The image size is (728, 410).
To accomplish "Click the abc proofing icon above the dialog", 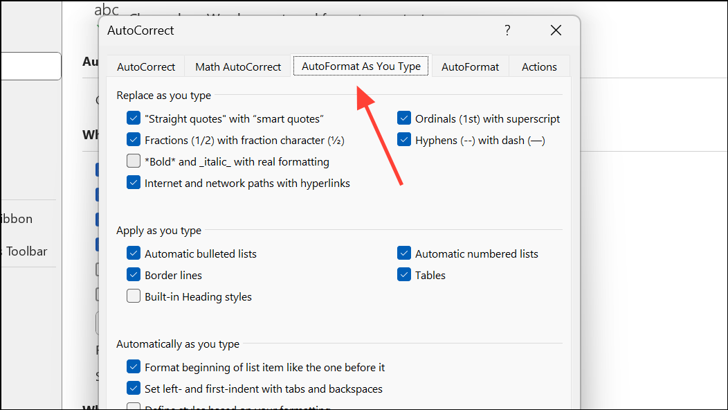I will point(106,10).
